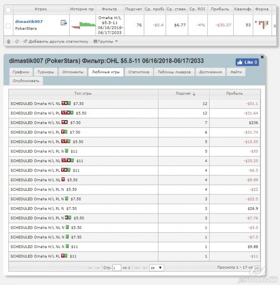Sort by the Подсчет column arrows

coord(194,94)
